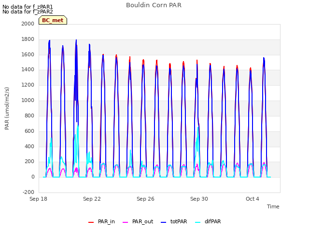Click the -200 y-axis tick label
Image resolution: width=309 pixels, height=231 pixels.
point(28,192)
